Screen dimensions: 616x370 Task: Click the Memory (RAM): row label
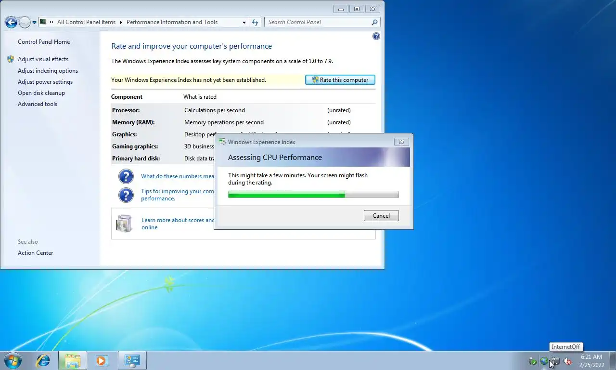(133, 122)
